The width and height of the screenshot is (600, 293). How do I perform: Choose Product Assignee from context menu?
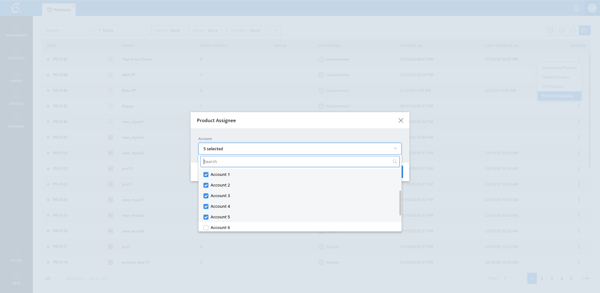coord(557,96)
